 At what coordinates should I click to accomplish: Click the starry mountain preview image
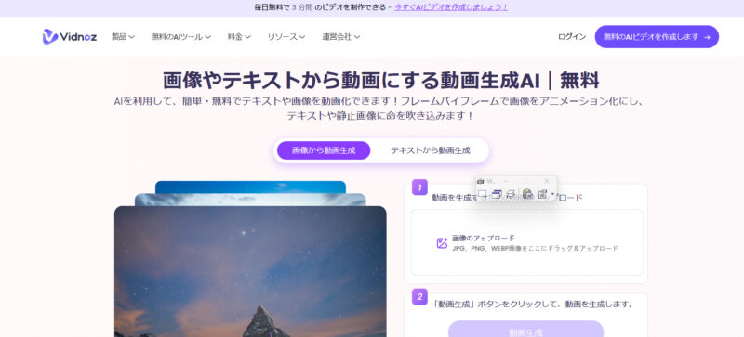point(250,271)
